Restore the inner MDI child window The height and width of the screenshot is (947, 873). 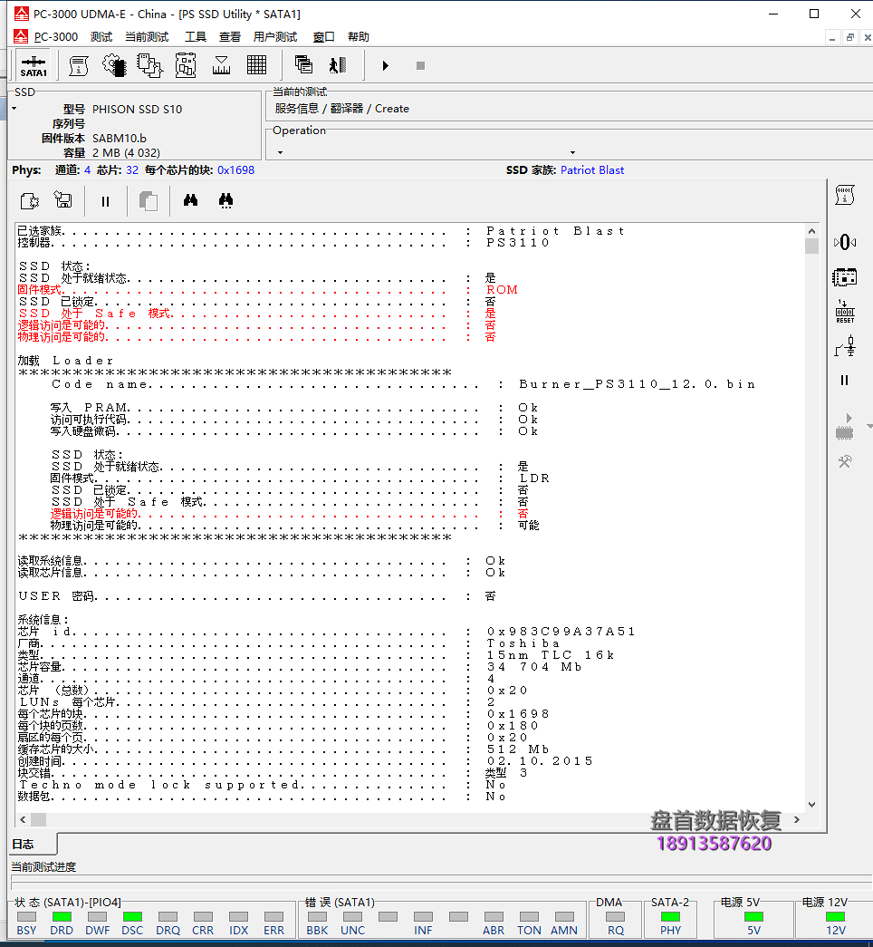(850, 37)
